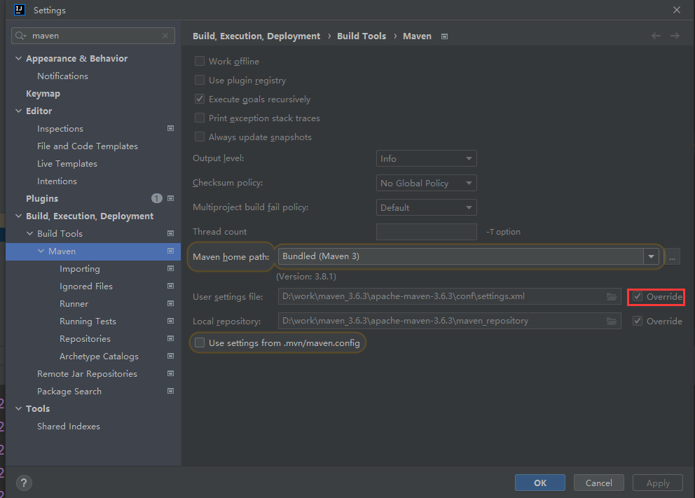Select Keymap in settings tree
Viewport: 695px width, 498px height.
tap(43, 93)
